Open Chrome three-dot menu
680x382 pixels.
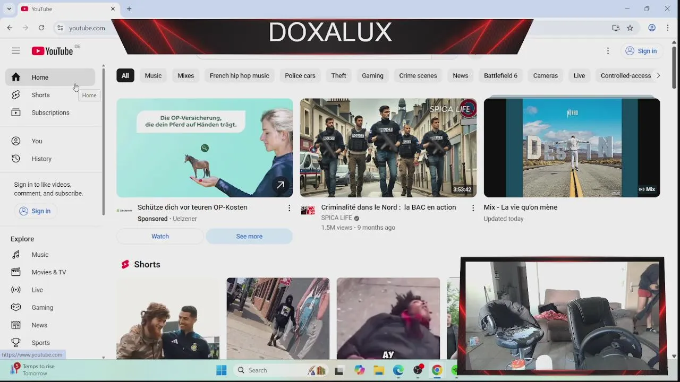(668, 28)
